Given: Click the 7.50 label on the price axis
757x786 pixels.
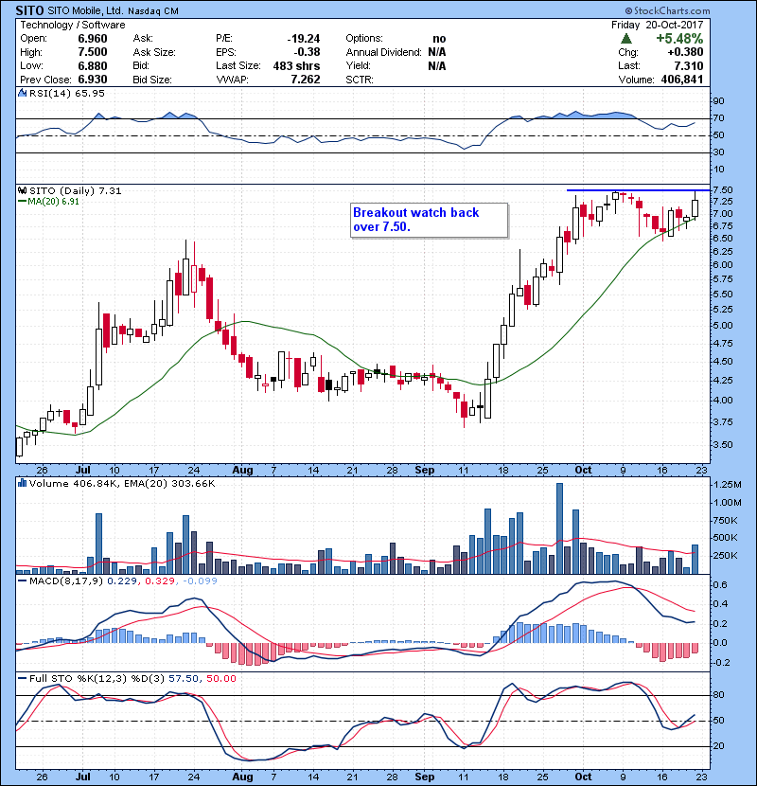Looking at the screenshot, I should [x=723, y=190].
